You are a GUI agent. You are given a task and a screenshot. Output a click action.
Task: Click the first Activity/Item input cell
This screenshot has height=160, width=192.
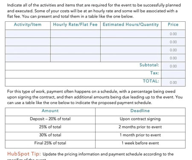coord(28,34)
